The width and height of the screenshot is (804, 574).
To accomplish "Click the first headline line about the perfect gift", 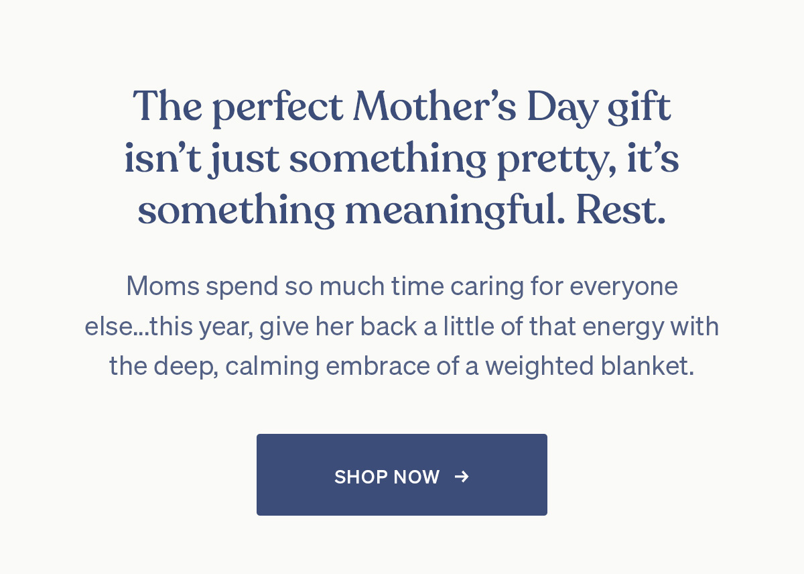I will [x=402, y=106].
